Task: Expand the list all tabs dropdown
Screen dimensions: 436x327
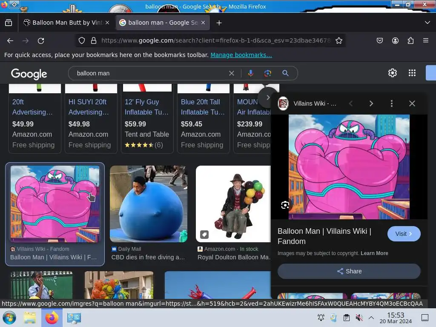Action: pos(427,23)
